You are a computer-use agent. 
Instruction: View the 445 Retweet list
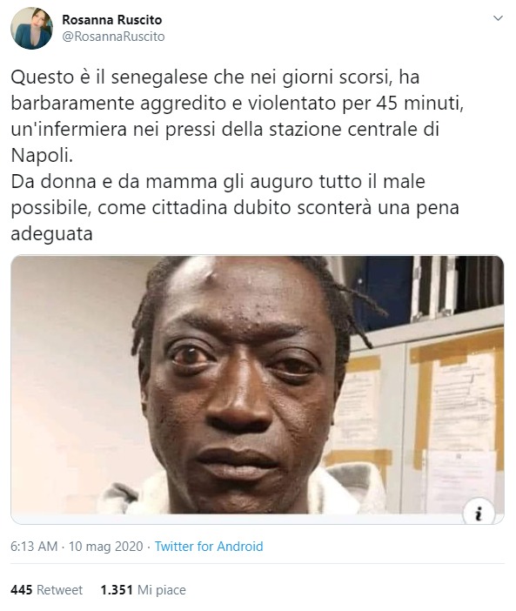47,590
